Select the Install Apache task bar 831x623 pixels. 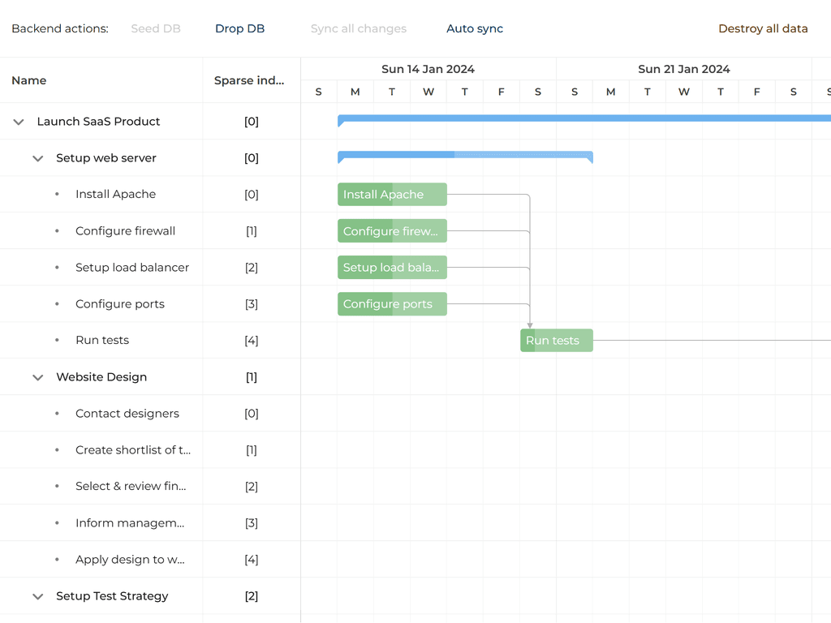392,194
